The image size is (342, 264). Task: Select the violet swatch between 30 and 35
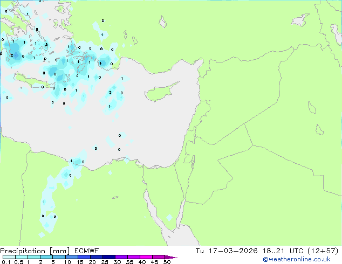click(x=121, y=257)
